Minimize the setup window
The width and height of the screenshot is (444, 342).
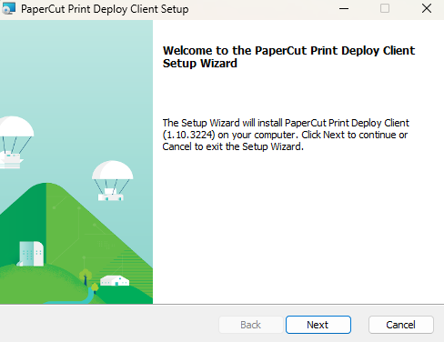(x=344, y=8)
